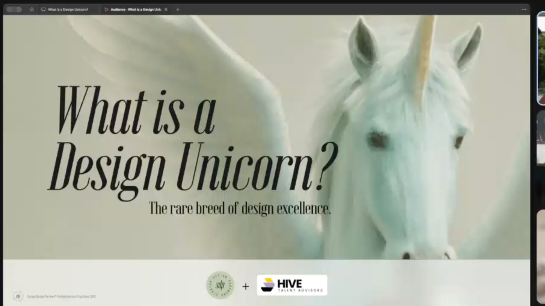Click the Home icon in the browser toolbar
The width and height of the screenshot is (545, 306).
[32, 9]
